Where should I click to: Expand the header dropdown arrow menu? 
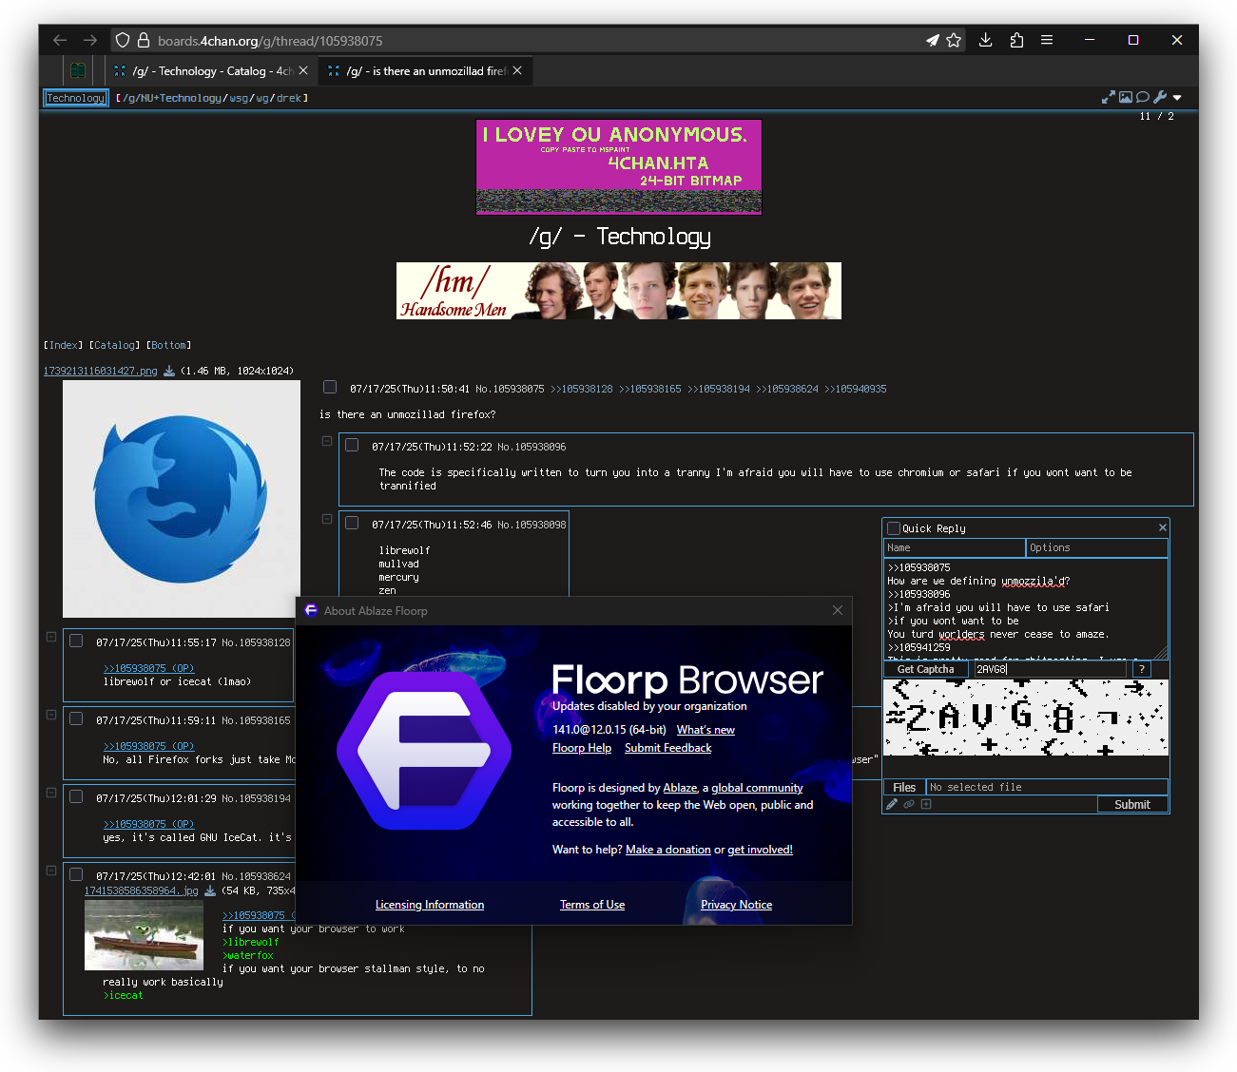[x=1177, y=98]
